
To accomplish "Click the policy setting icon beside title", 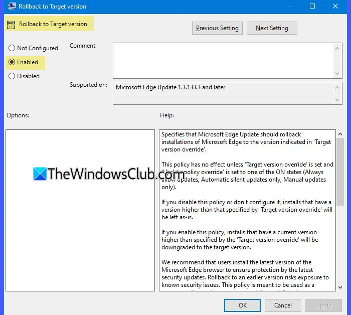I will [11, 25].
